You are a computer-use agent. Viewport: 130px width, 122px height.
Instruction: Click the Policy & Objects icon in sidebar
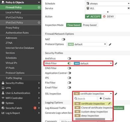(3, 2)
